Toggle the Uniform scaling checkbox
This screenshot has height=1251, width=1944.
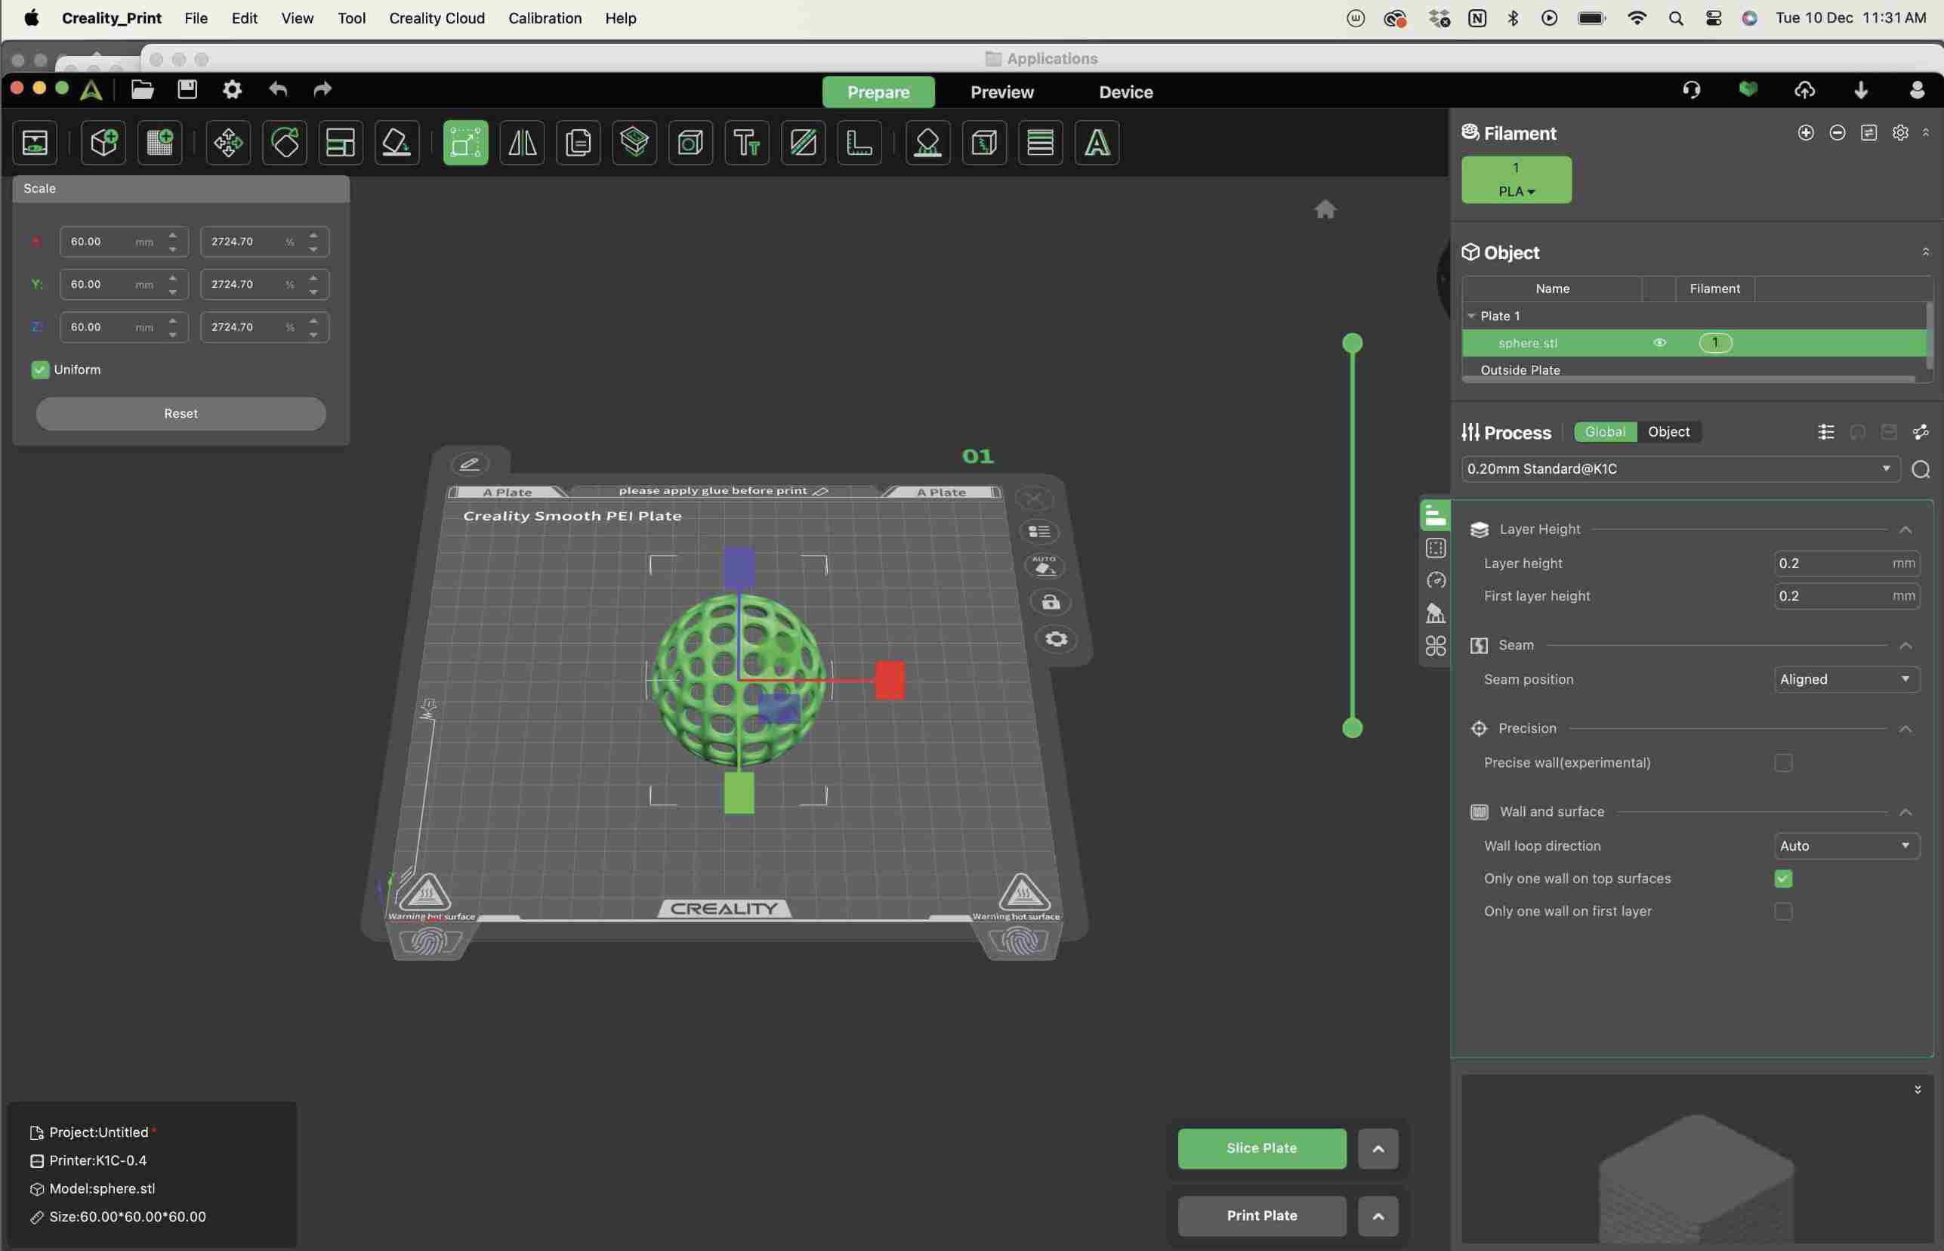(40, 369)
